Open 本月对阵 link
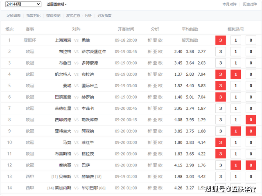 [x=229, y=5]
